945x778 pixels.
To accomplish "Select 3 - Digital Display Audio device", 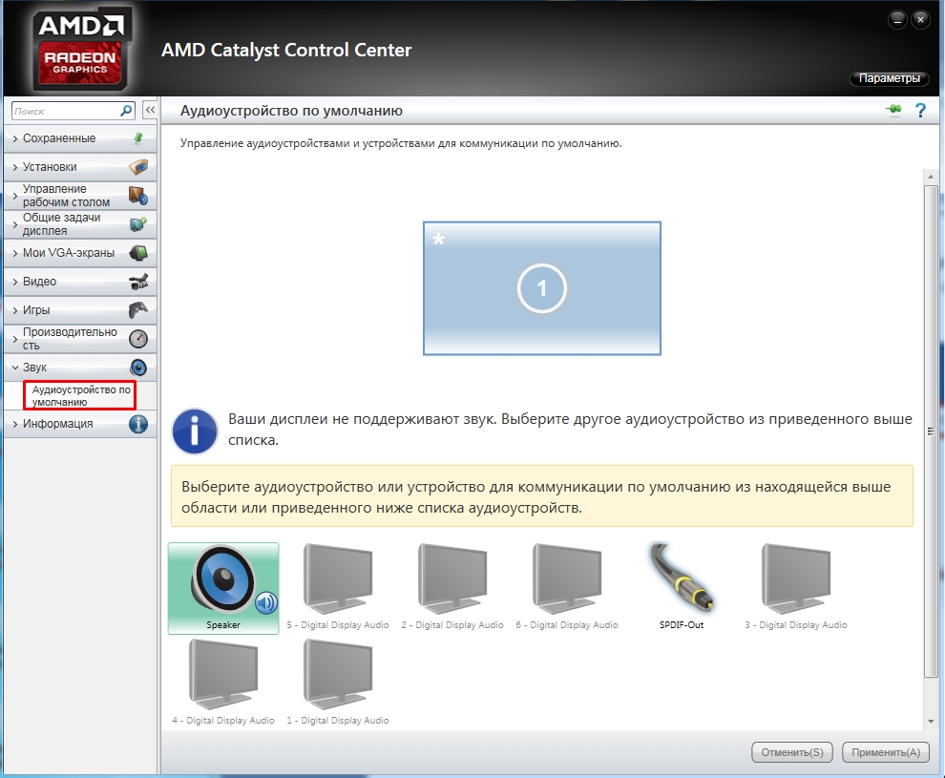I will [795, 587].
